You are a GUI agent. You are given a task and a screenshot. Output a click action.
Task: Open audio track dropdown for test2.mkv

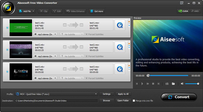55,56
